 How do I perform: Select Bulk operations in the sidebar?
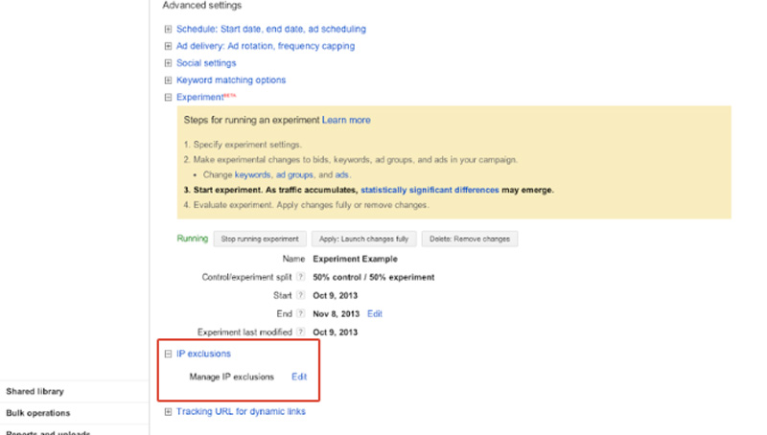(38, 413)
